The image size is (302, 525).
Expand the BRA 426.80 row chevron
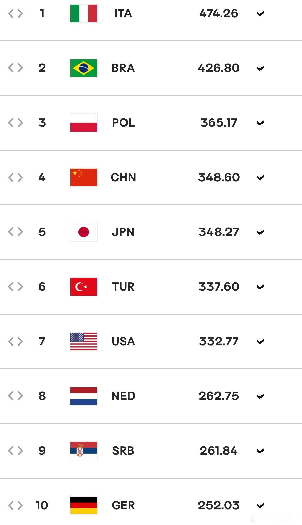260,68
